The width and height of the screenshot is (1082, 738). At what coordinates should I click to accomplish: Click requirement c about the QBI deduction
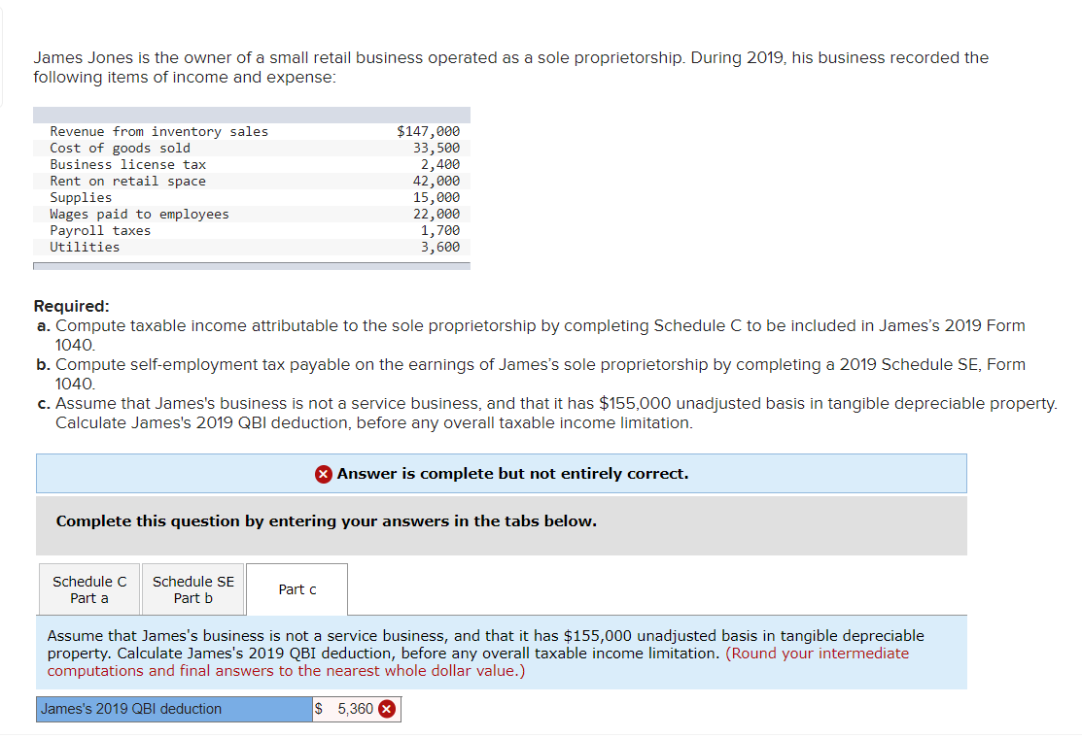pyautogui.click(x=546, y=413)
